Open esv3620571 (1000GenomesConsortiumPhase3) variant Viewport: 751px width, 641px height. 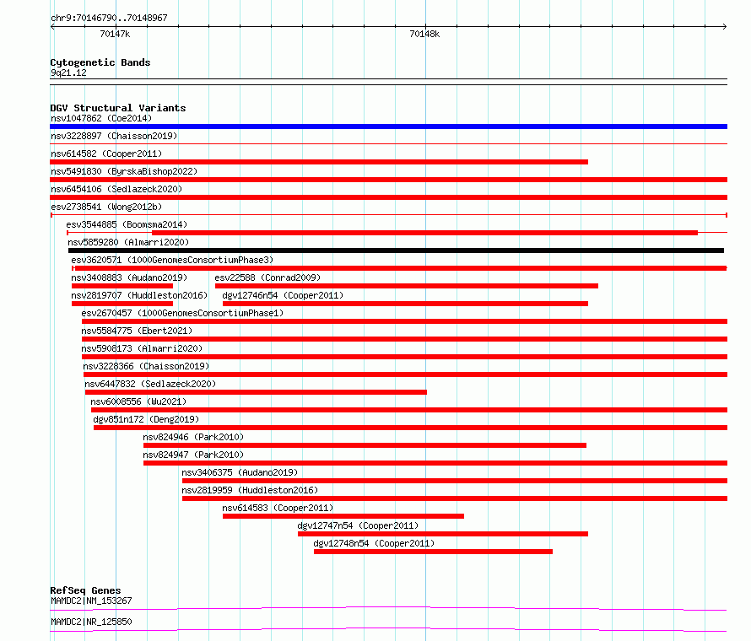pyautogui.click(x=172, y=260)
